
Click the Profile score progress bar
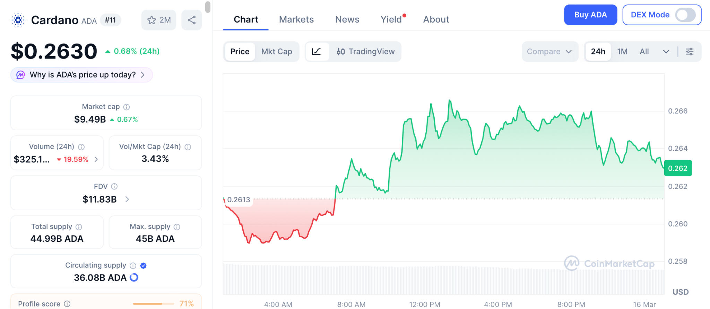(153, 304)
